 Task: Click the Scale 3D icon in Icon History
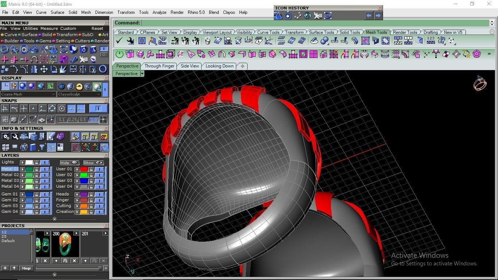tap(298, 16)
